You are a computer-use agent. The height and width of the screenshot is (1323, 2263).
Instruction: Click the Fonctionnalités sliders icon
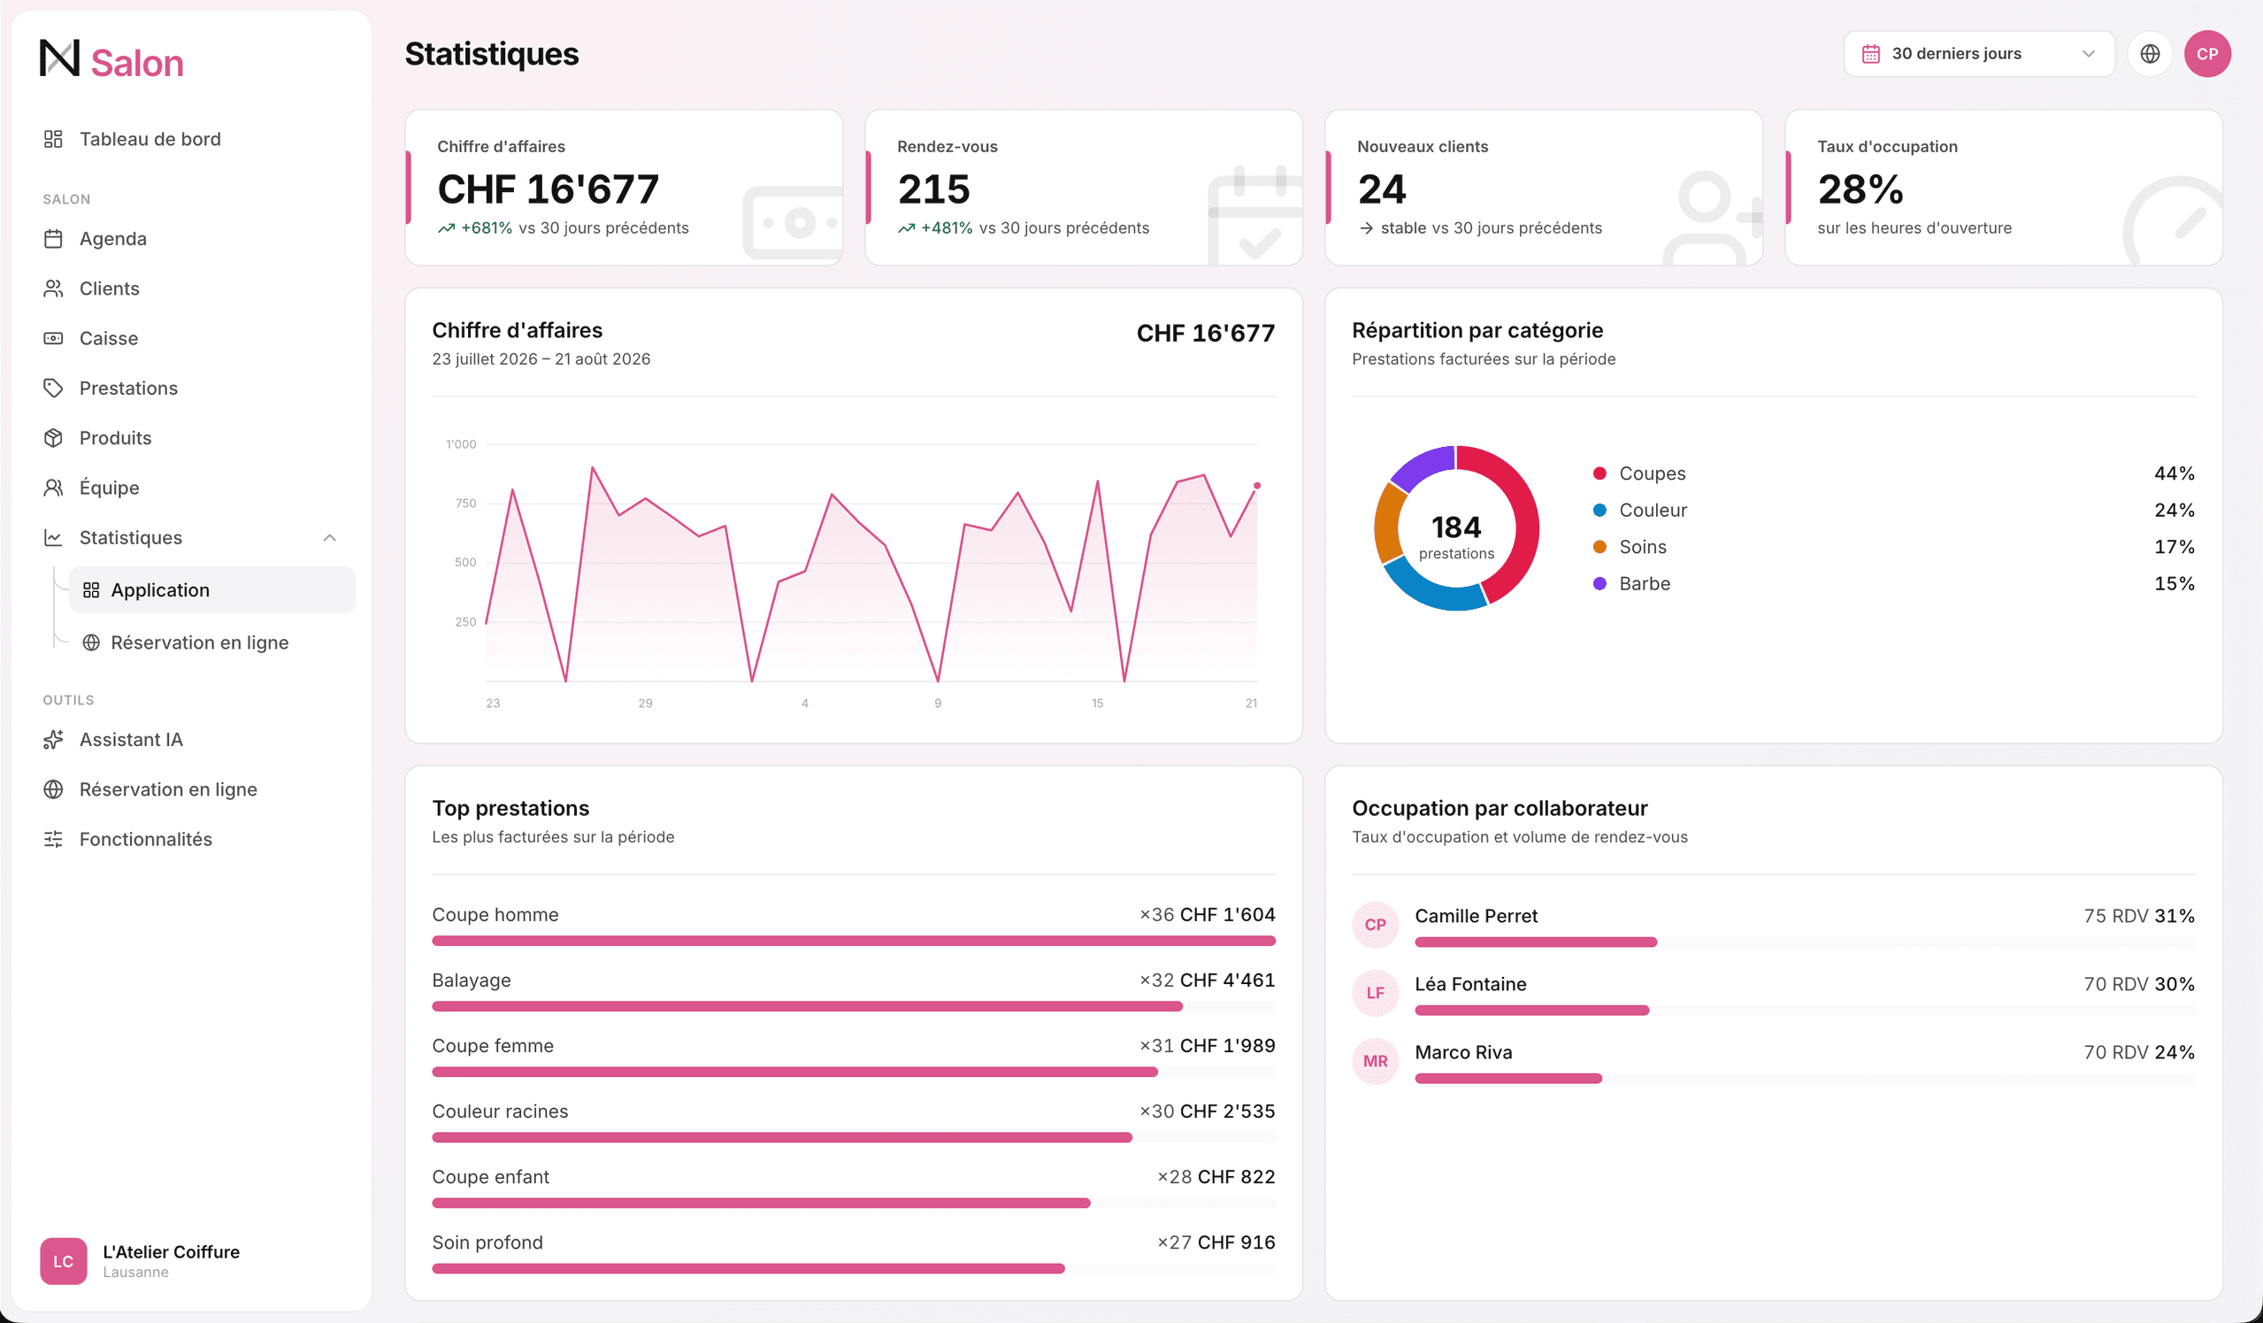coord(53,840)
